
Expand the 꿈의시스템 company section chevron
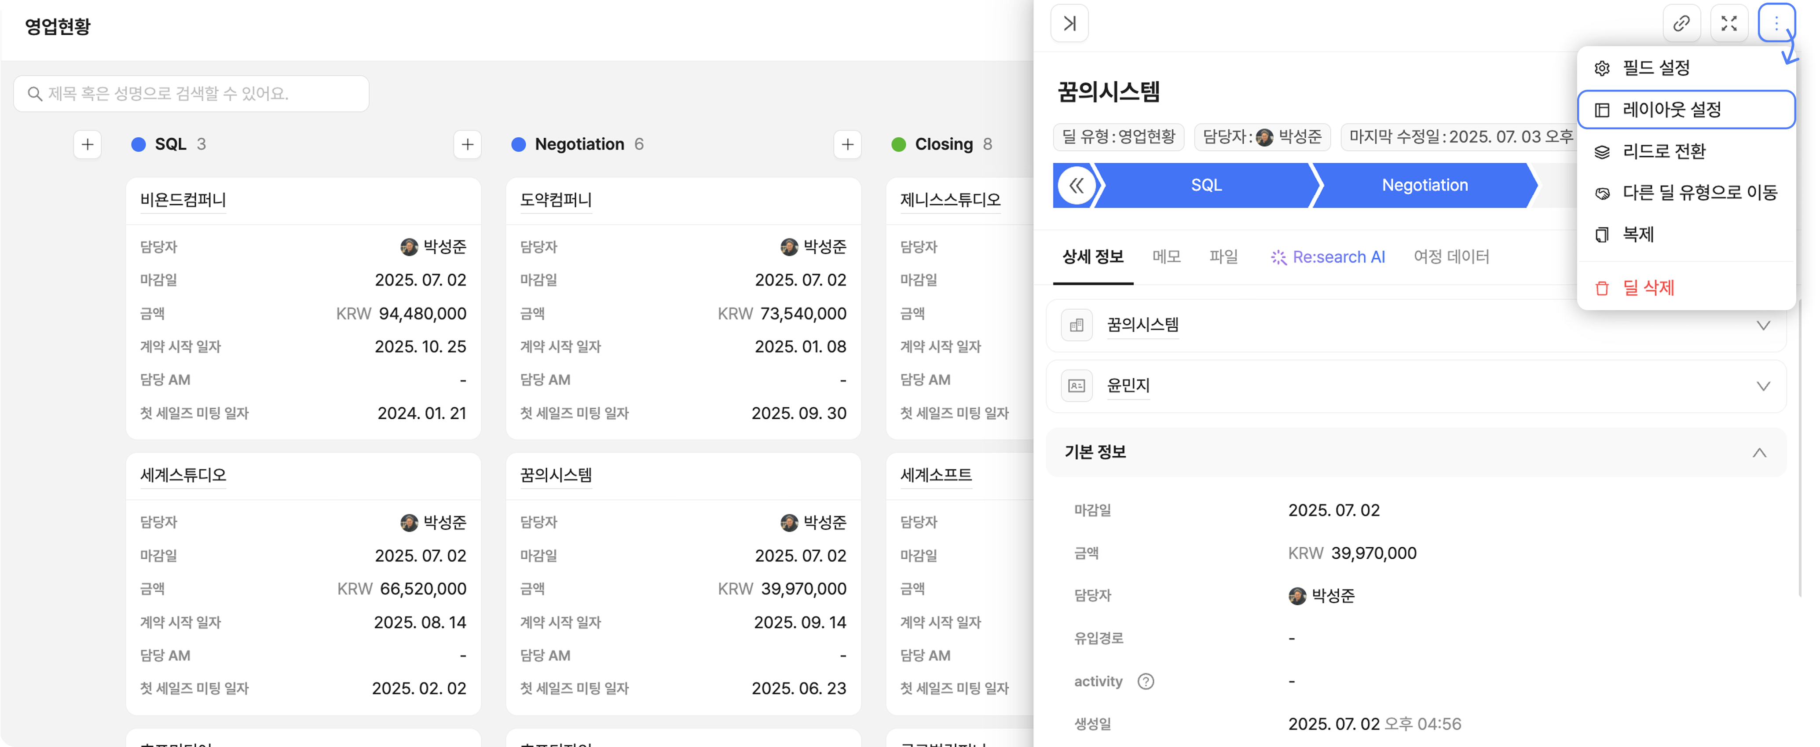pyautogui.click(x=1763, y=325)
